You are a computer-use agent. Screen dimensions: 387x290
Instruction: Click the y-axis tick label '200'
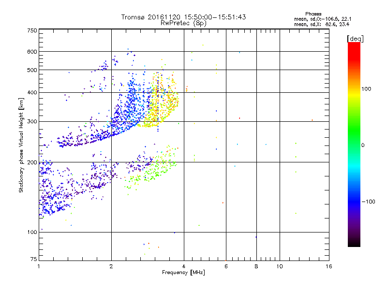point(32,162)
